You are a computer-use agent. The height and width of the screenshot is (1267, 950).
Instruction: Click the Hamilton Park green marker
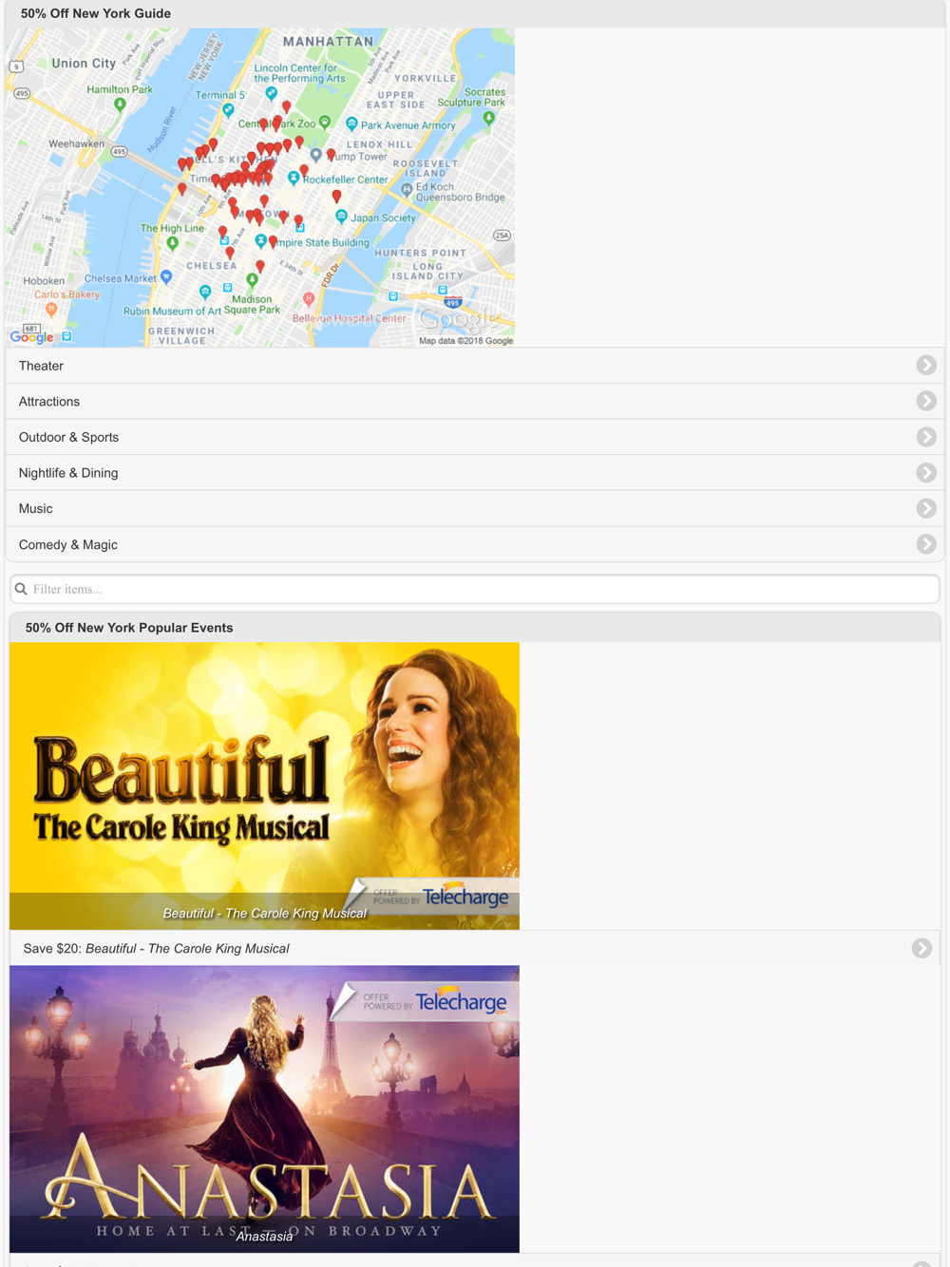click(120, 104)
